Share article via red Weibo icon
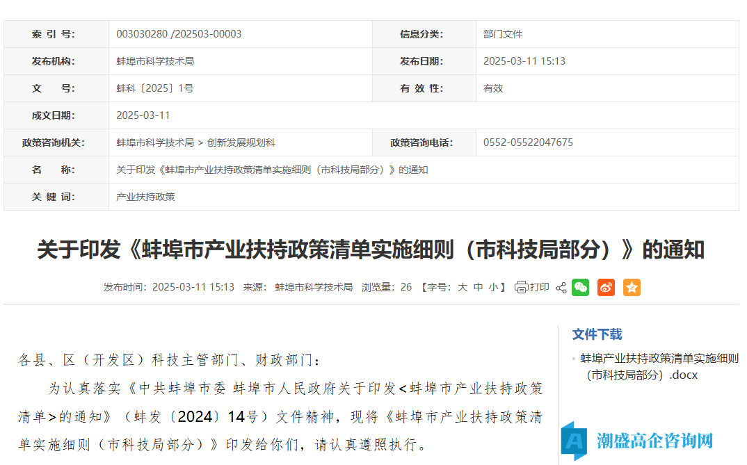 click(x=606, y=287)
